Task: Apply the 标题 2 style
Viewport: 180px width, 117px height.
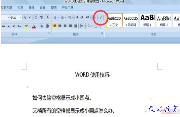Action: pyautogui.click(x=164, y=20)
